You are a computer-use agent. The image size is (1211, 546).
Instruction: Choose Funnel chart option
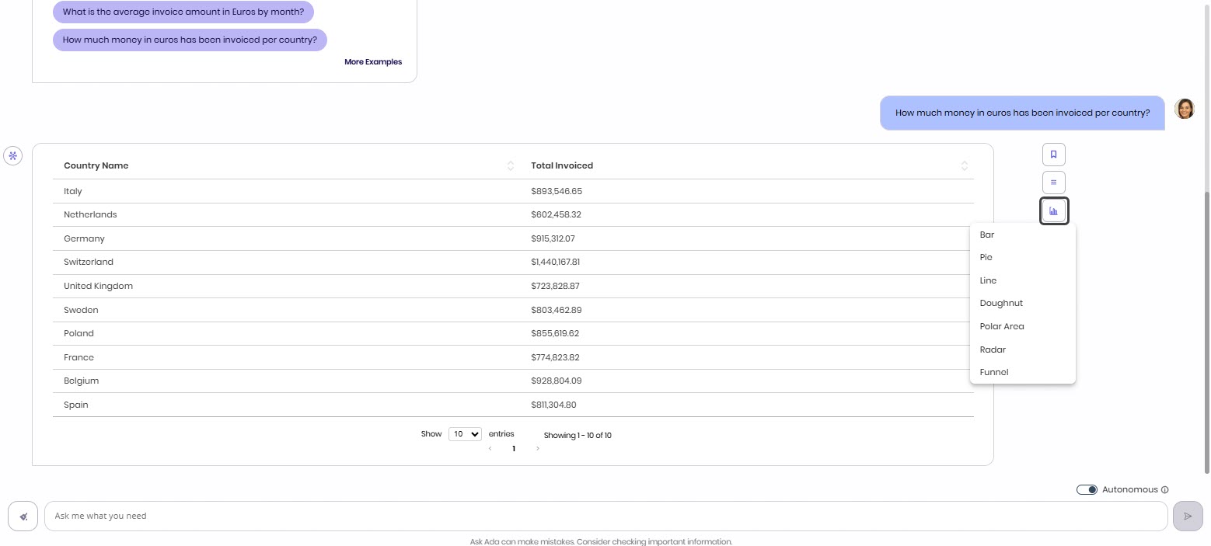click(993, 372)
